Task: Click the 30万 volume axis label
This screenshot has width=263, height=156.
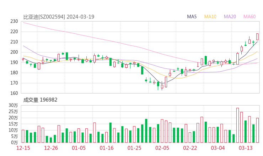Action: click(14, 105)
